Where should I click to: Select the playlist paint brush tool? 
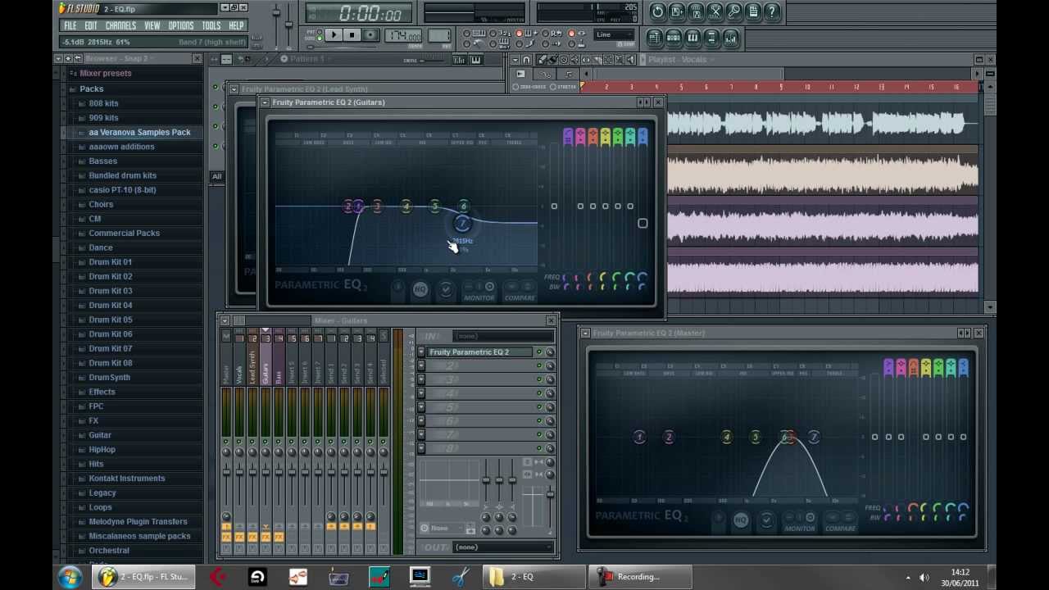pos(553,60)
